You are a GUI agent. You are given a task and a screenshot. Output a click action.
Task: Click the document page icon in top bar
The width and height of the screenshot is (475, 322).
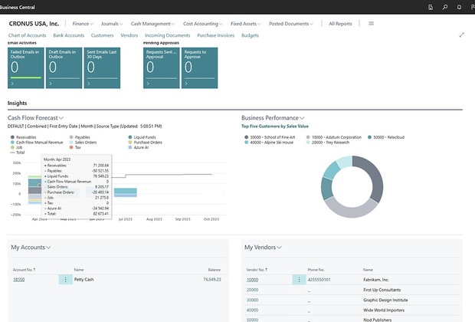pos(431,7)
